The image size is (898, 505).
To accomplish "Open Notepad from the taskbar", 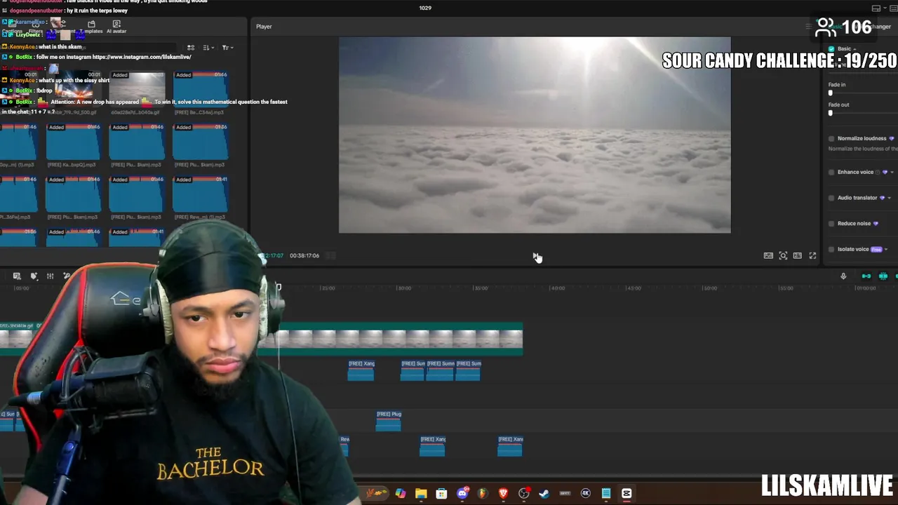I will click(606, 494).
